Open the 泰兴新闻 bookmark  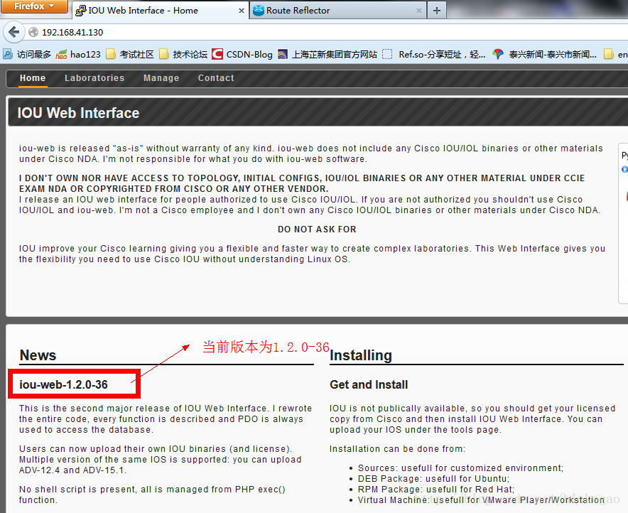[x=545, y=54]
